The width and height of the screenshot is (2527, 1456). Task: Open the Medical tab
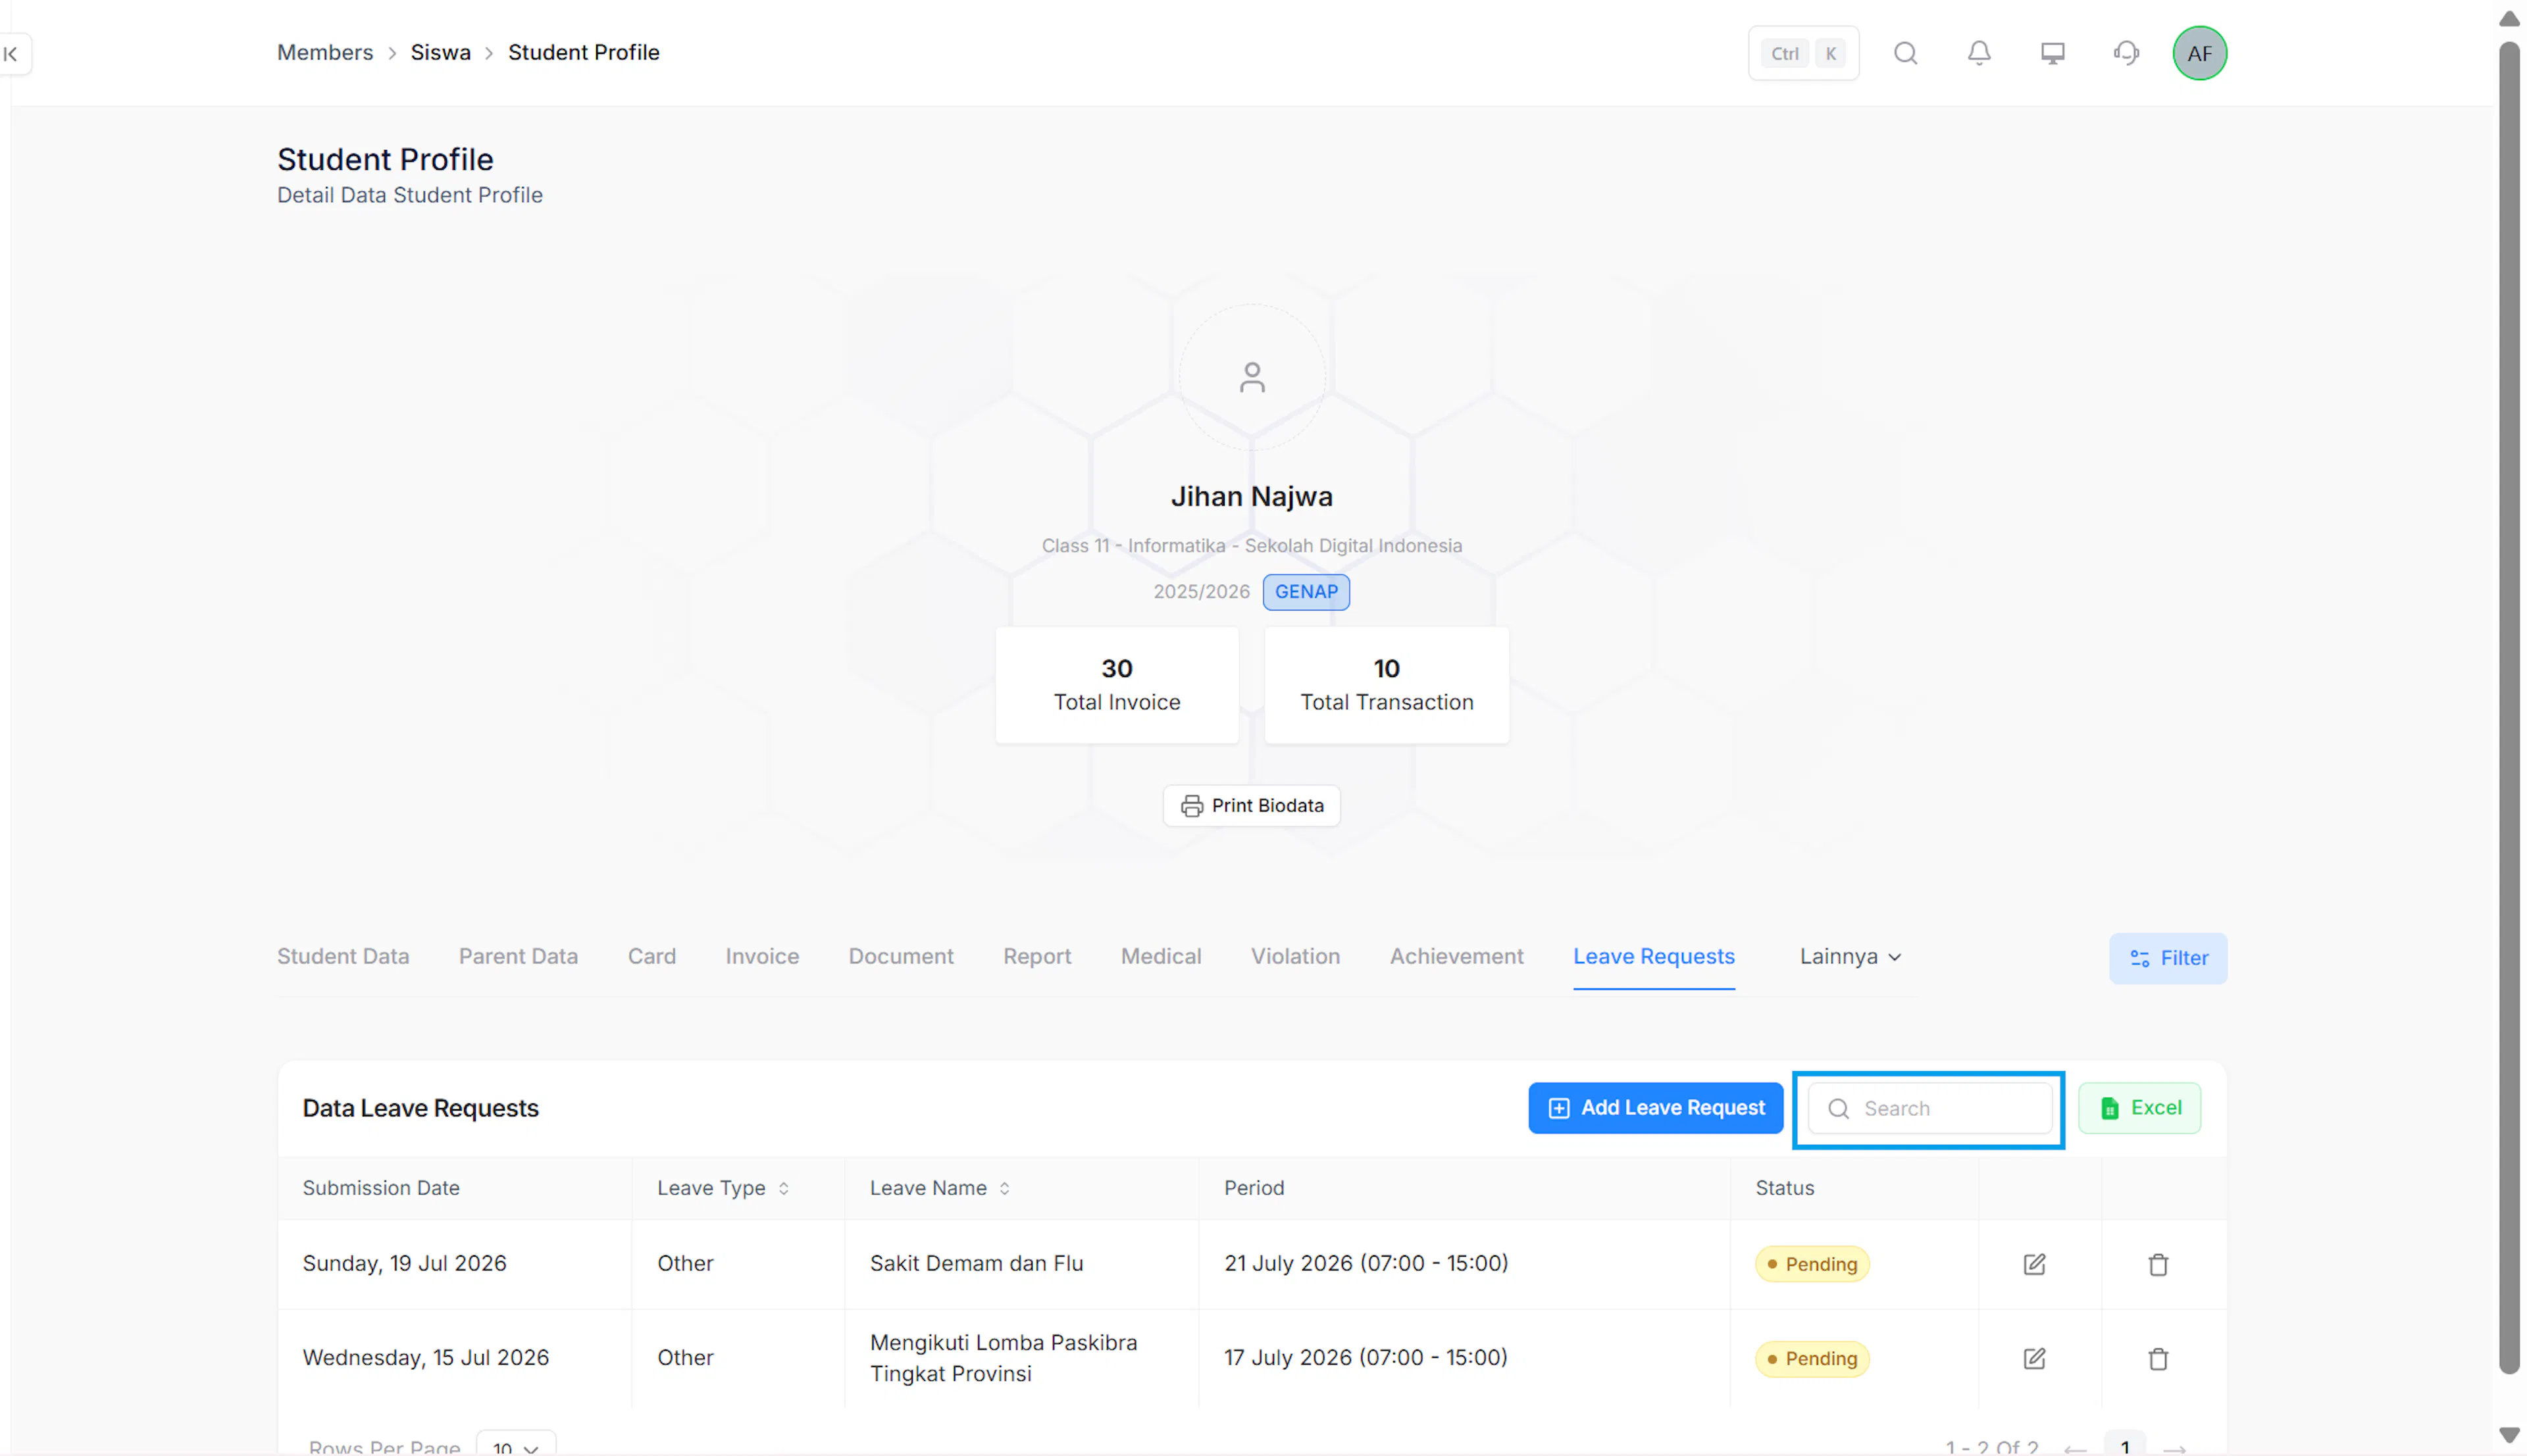(1161, 956)
